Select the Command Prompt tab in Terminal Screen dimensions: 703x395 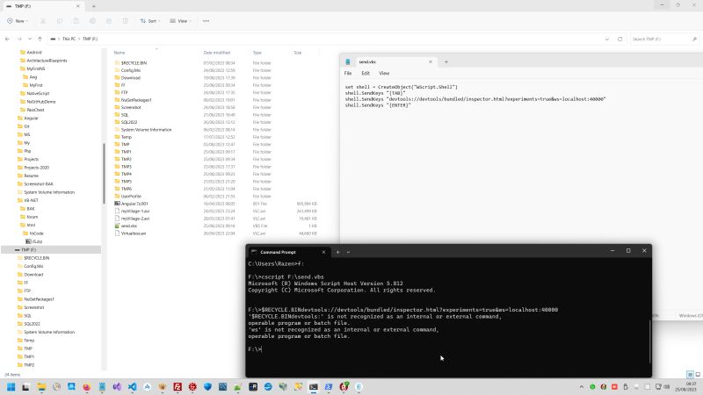[287, 252]
